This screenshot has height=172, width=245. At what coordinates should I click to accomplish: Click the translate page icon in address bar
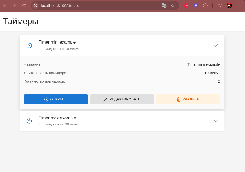[164, 6]
